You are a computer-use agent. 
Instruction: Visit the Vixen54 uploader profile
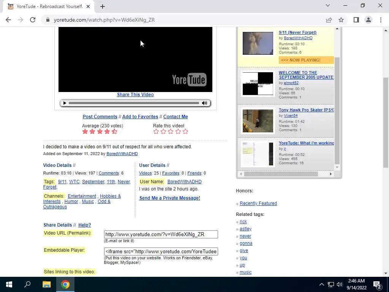291,116
